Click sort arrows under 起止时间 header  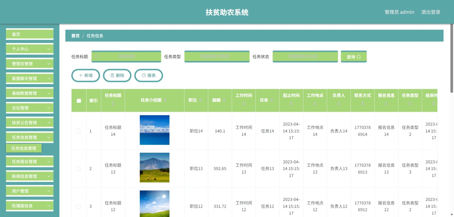pos(291,103)
